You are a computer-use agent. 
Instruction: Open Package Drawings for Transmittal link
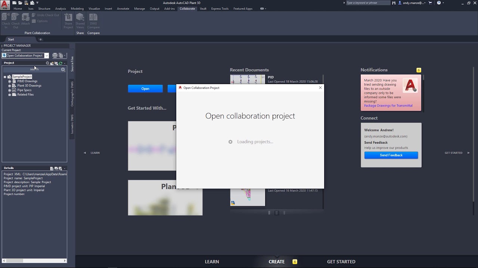[x=388, y=106]
